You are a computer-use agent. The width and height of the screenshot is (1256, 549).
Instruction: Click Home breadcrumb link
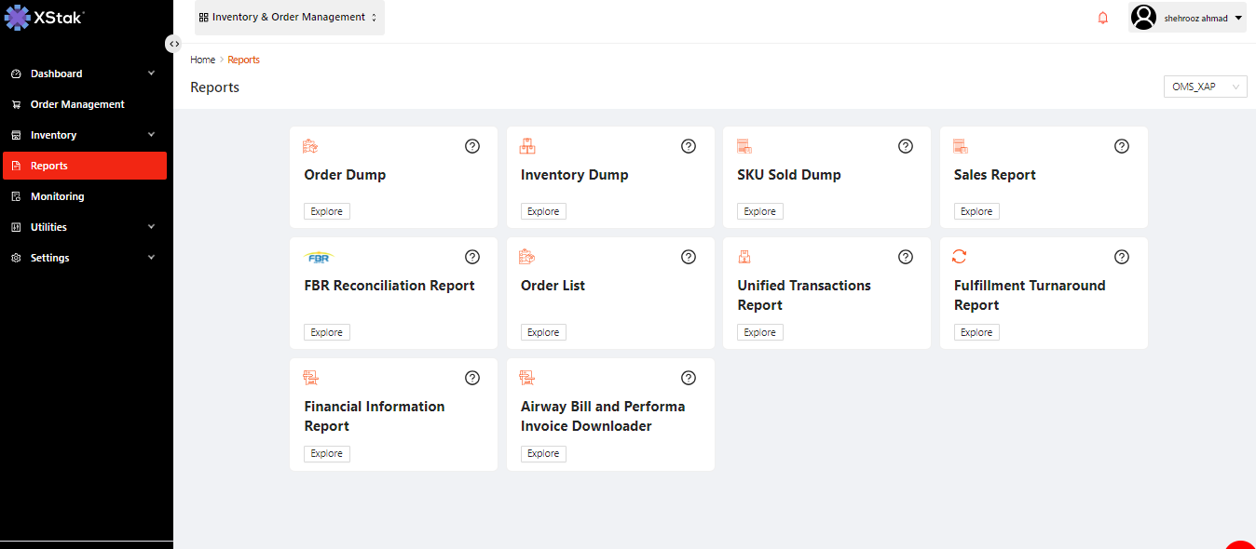(x=202, y=60)
